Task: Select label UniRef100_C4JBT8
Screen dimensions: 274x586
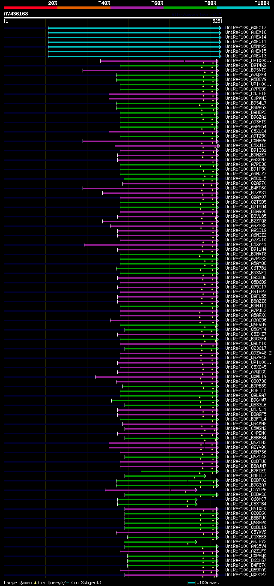Action: [246, 93]
